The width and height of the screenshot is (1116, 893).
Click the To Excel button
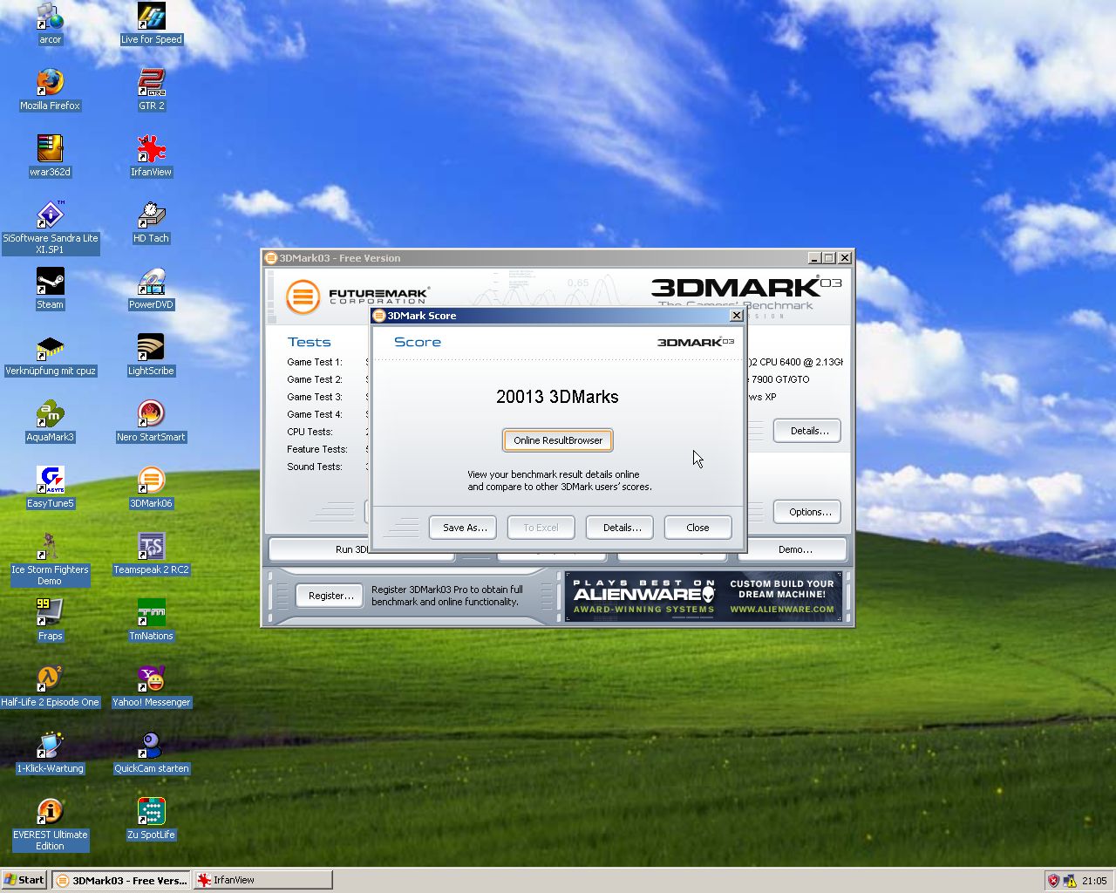tap(541, 528)
